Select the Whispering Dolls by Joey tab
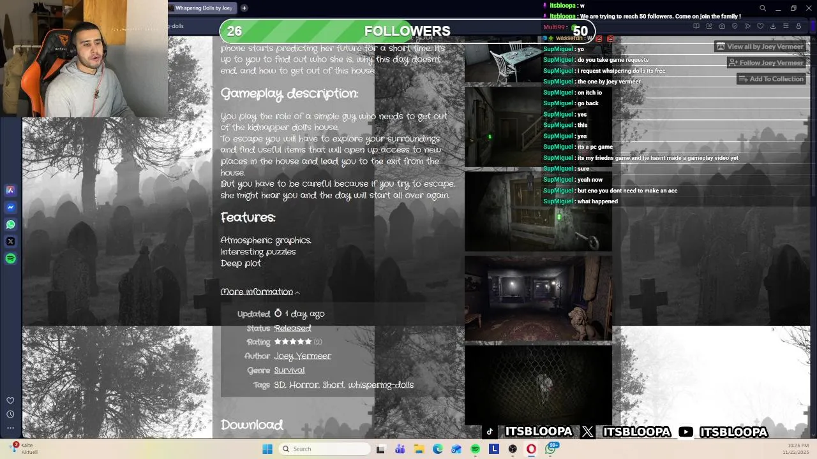Image resolution: width=817 pixels, height=459 pixels. click(203, 8)
